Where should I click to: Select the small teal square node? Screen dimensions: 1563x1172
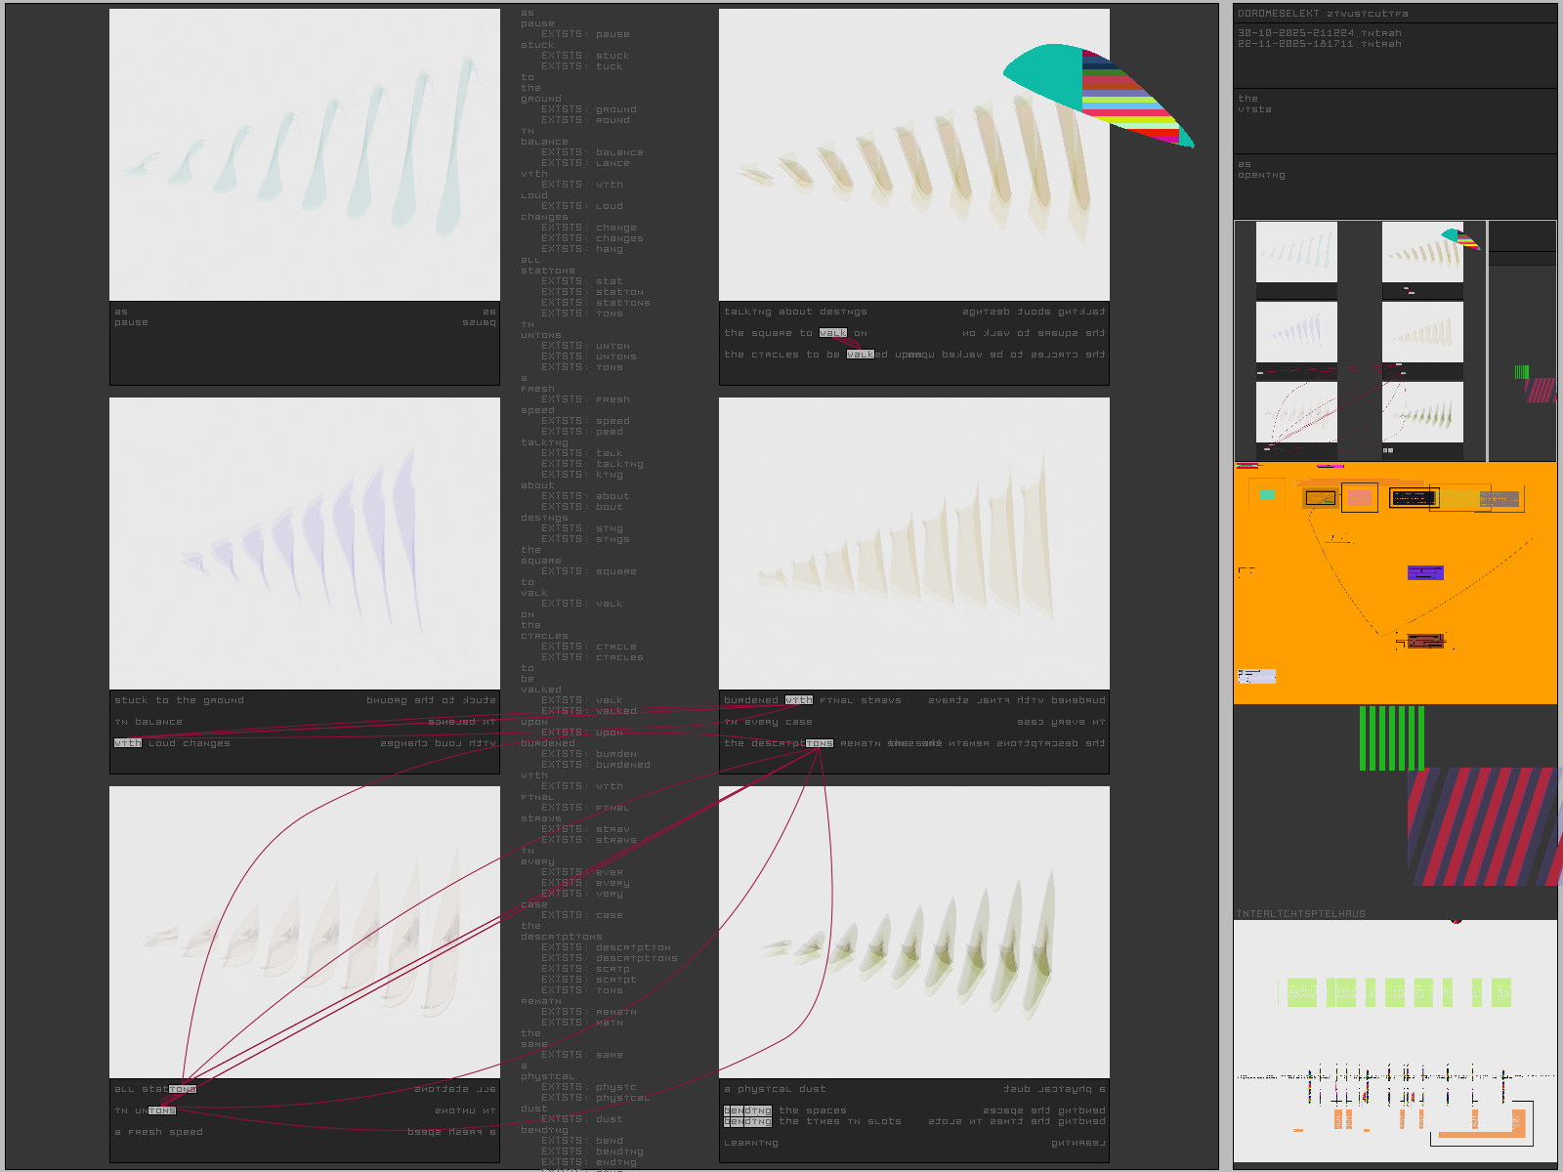coord(1267,495)
